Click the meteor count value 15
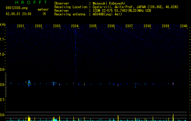191x121 pixels. (x=44, y=14)
